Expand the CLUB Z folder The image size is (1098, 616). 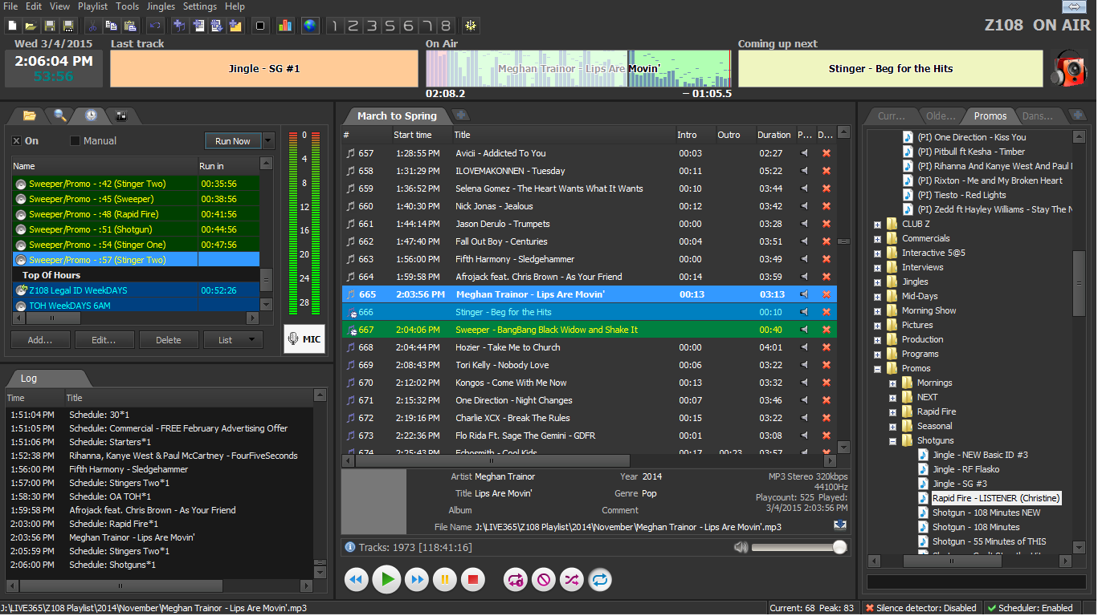point(878,225)
